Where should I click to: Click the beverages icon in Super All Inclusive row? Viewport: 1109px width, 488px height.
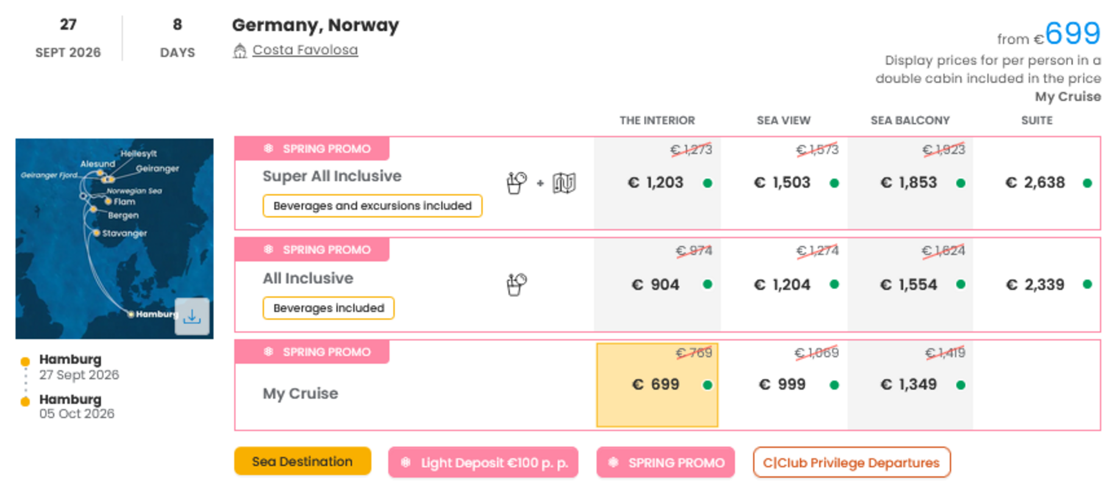coord(516,182)
